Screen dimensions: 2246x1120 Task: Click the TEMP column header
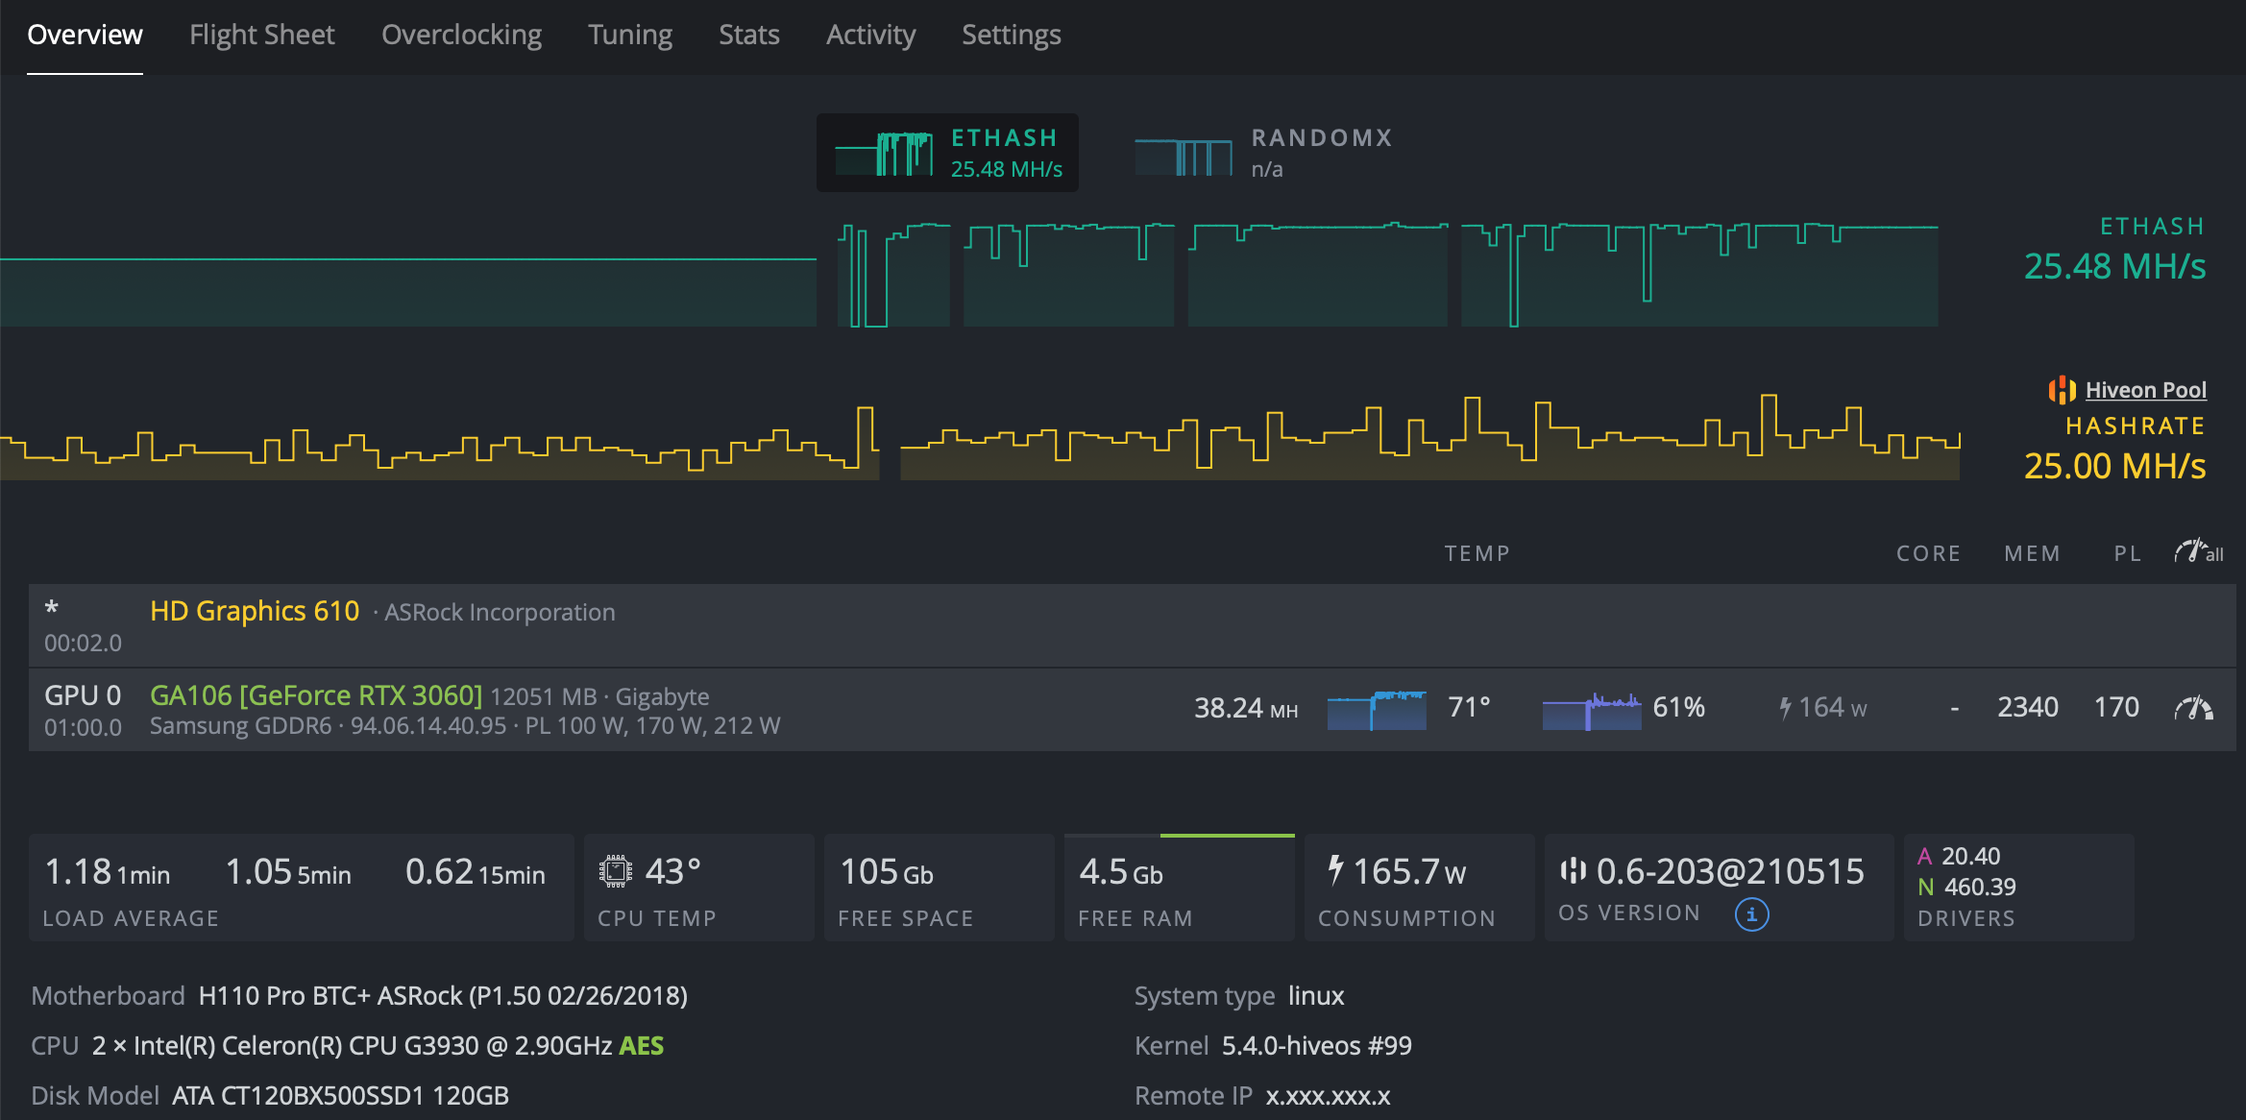click(x=1477, y=553)
